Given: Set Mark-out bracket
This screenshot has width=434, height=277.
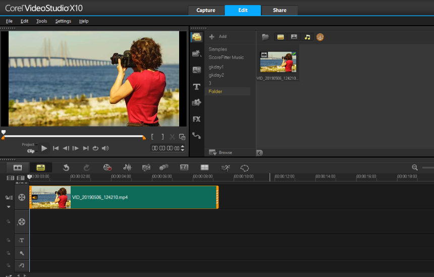Looking at the screenshot, I should pos(162,137).
